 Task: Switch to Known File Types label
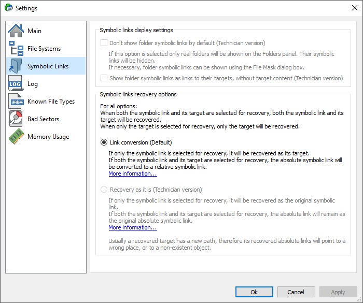51,102
